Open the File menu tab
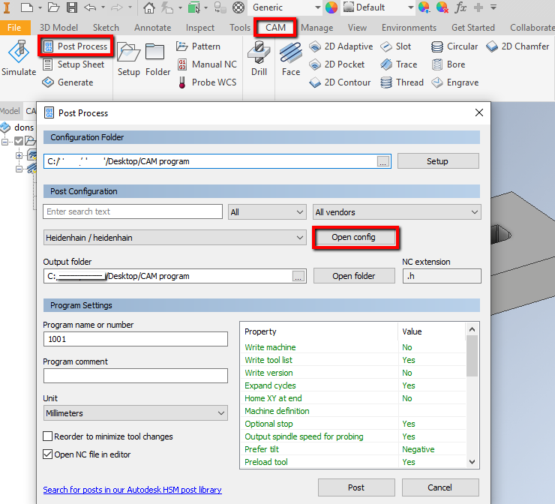This screenshot has height=504, width=555. pos(14,28)
